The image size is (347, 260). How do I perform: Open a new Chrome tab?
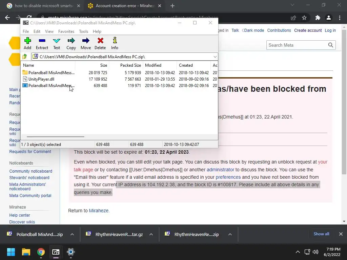coord(172,6)
